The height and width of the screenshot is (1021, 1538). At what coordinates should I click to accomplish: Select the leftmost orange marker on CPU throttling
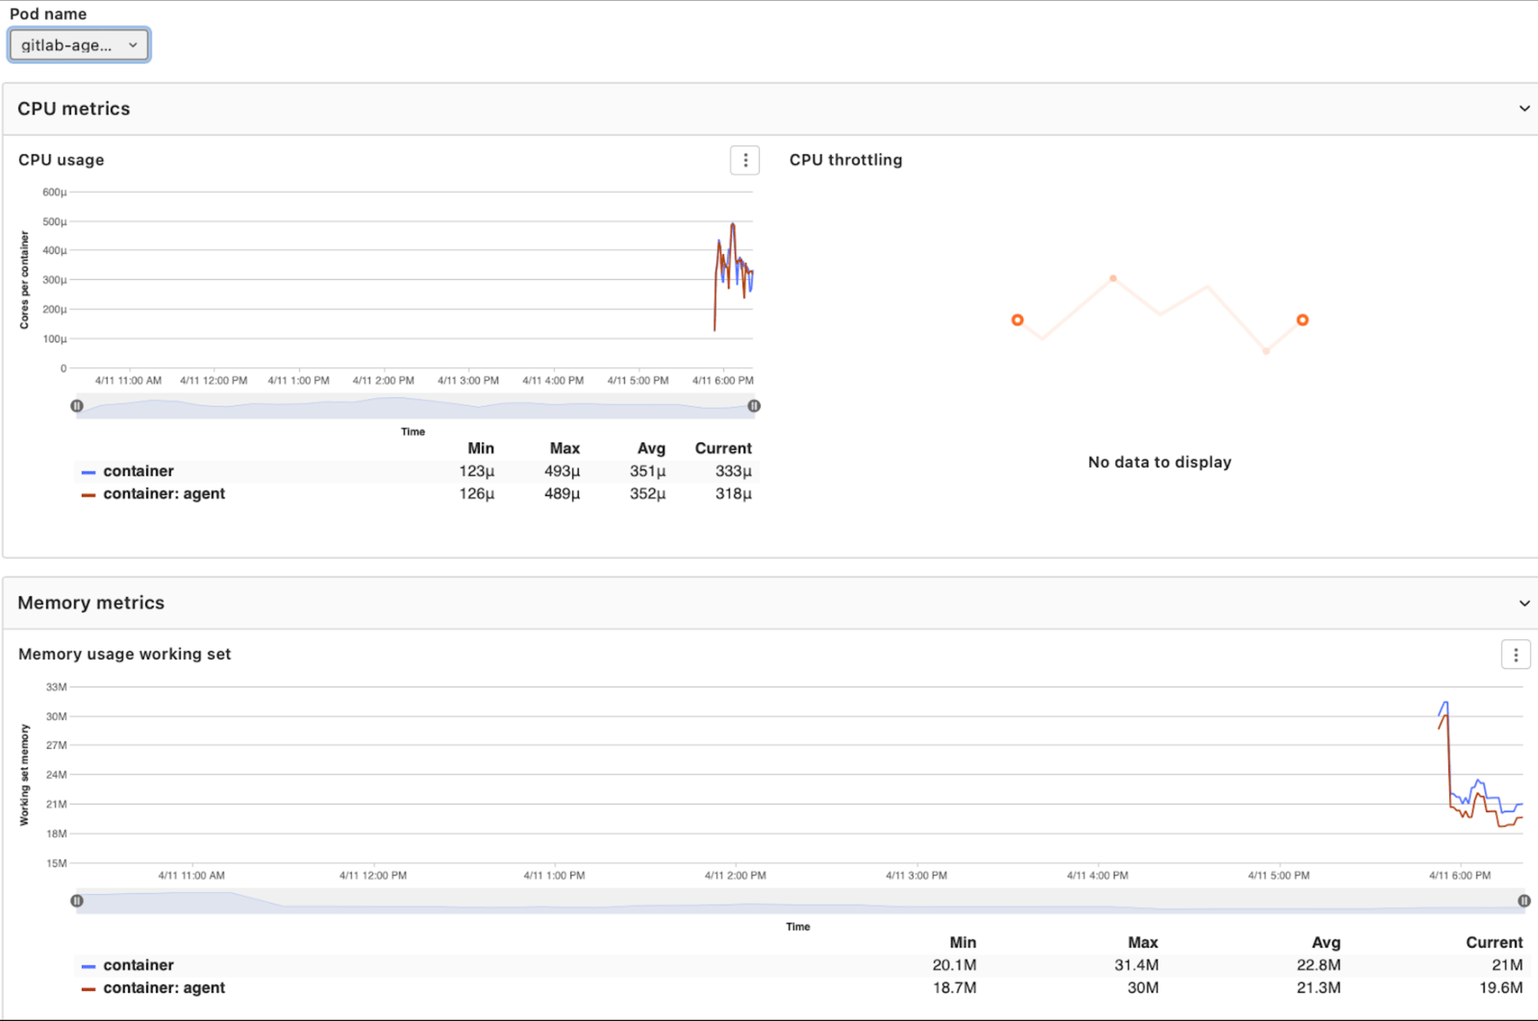(1018, 320)
